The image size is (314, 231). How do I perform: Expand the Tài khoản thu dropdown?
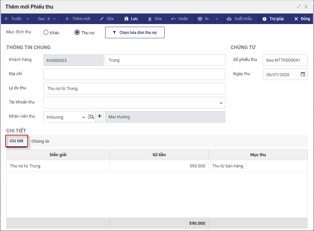tap(221, 103)
